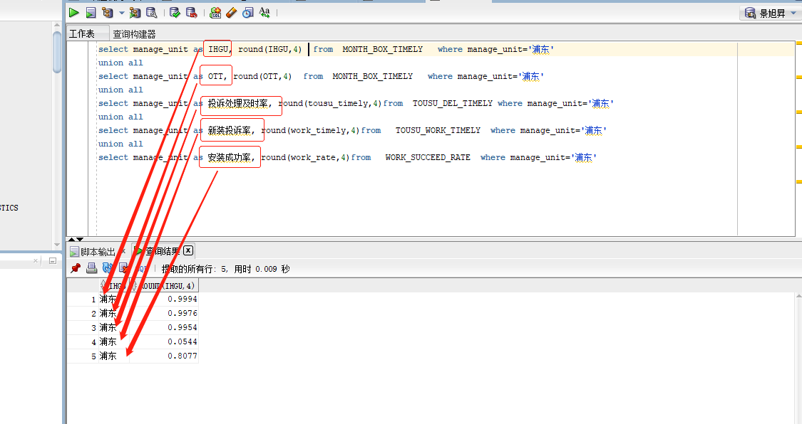Viewport: 802px width, 424px height.
Task: Click the delete-row icon in the results toolbar
Action: 123,268
